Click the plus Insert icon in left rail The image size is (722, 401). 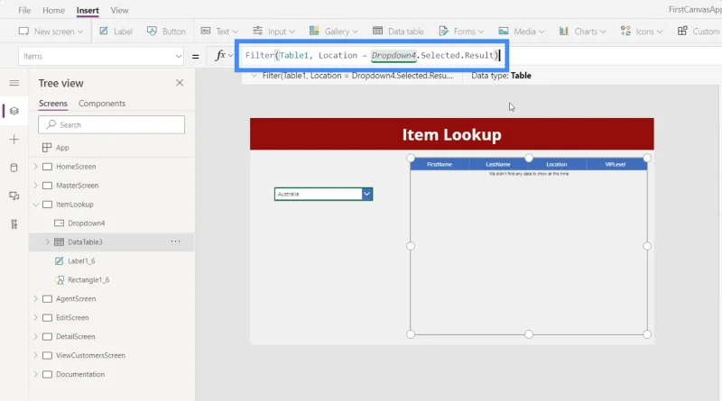click(14, 140)
